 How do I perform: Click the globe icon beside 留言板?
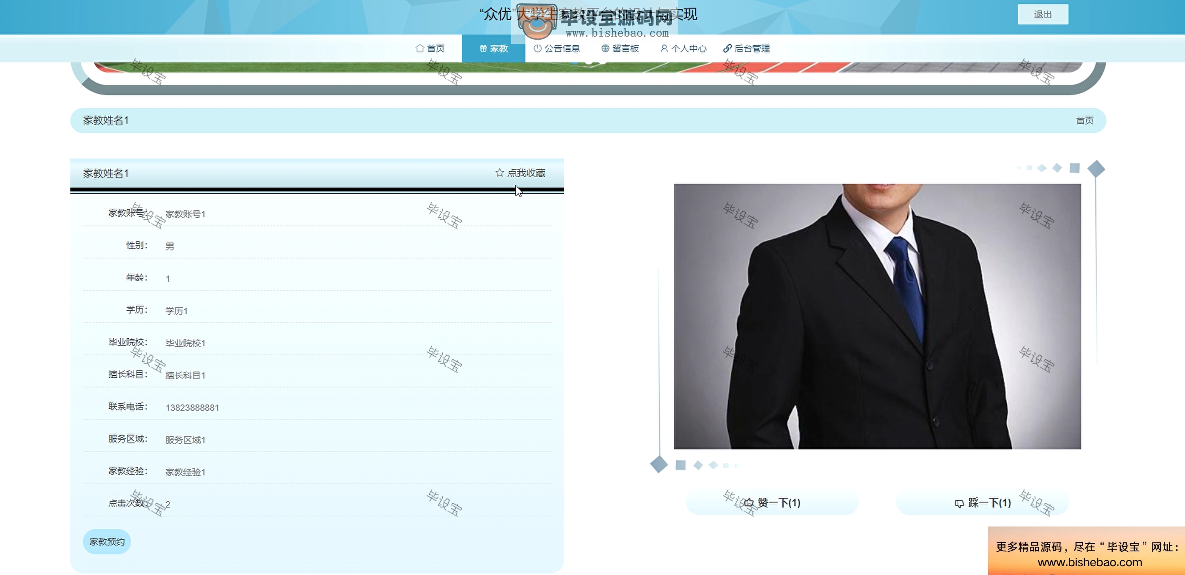point(605,48)
